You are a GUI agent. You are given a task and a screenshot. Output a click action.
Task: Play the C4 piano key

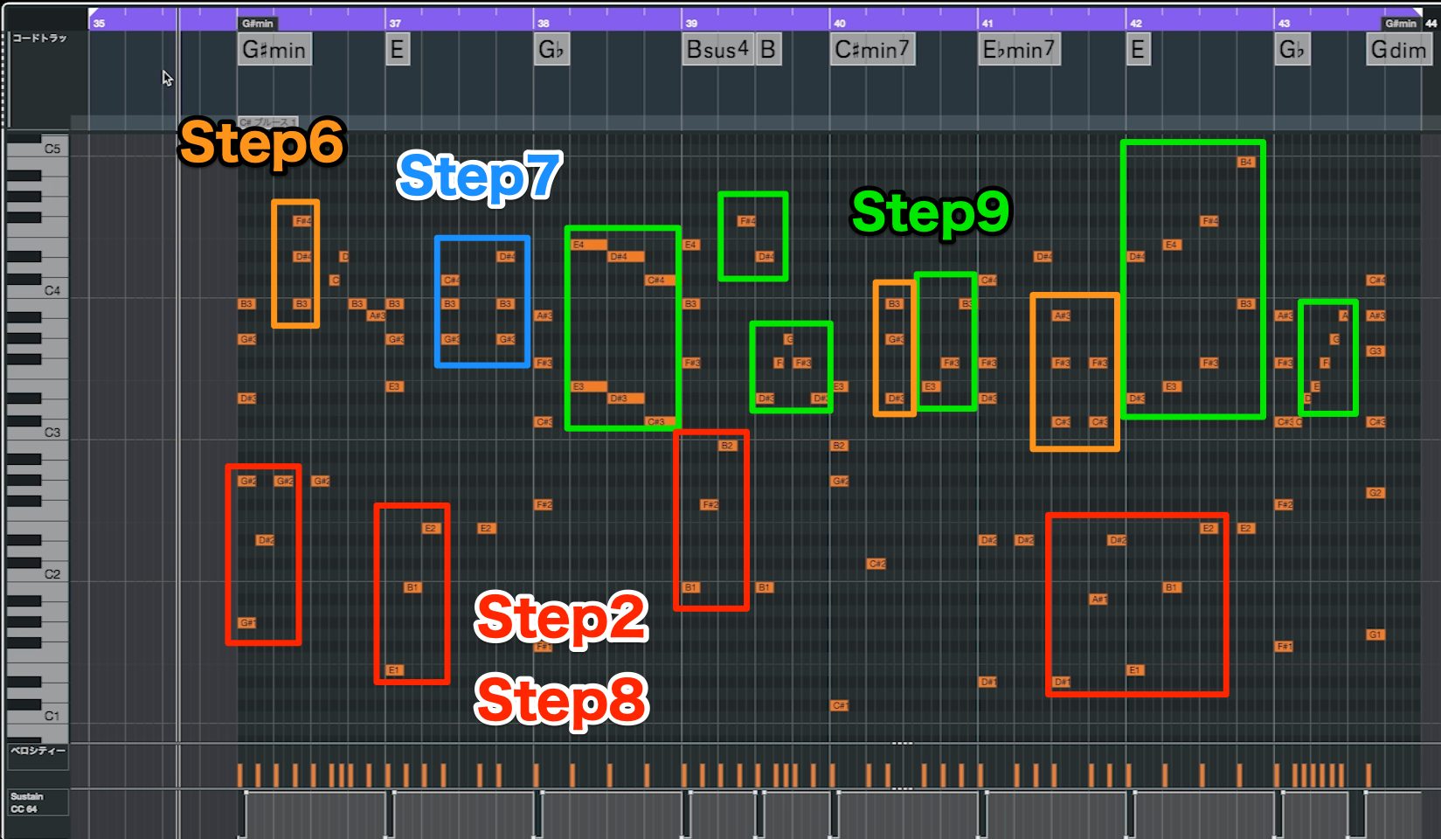tap(38, 291)
